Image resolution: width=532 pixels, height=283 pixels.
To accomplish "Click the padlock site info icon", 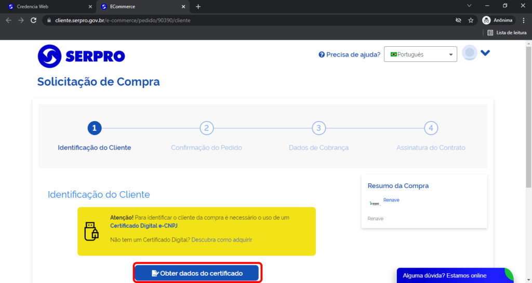I will (x=49, y=20).
